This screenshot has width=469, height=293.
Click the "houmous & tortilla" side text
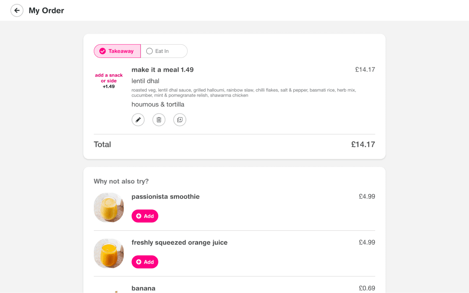click(x=158, y=104)
